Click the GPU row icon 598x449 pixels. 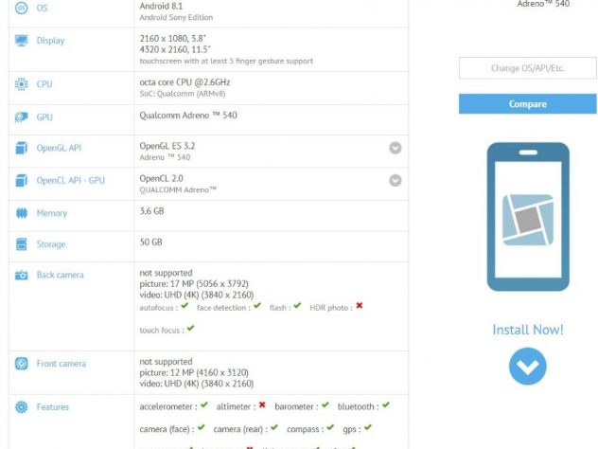pyautogui.click(x=21, y=117)
